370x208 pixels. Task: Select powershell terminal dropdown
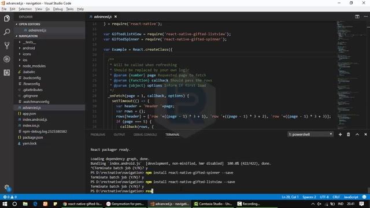click(310, 135)
